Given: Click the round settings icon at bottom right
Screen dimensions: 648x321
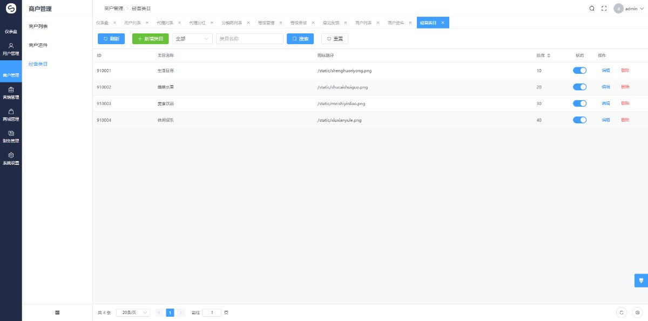Looking at the screenshot, I should 637,312.
